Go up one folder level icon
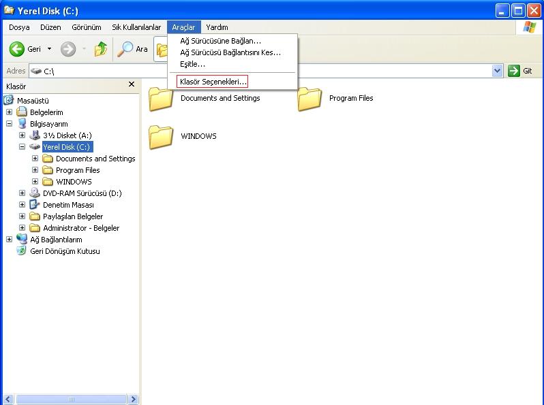Screen dimensions: 544x405 (101, 49)
